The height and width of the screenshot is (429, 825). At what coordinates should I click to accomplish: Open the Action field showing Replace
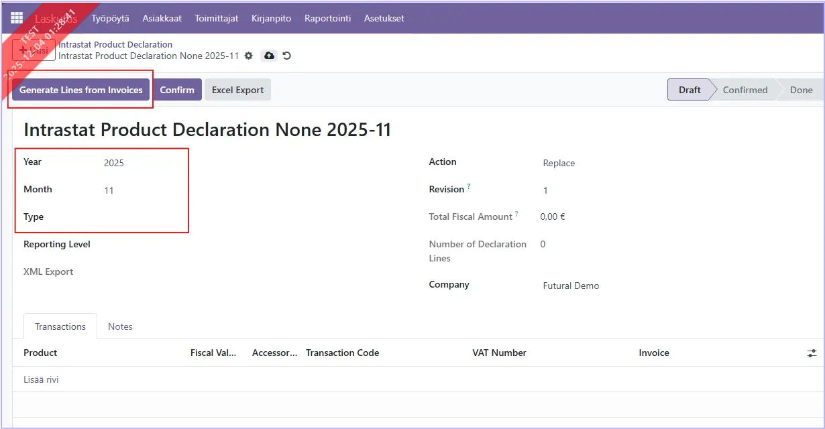coord(604,163)
